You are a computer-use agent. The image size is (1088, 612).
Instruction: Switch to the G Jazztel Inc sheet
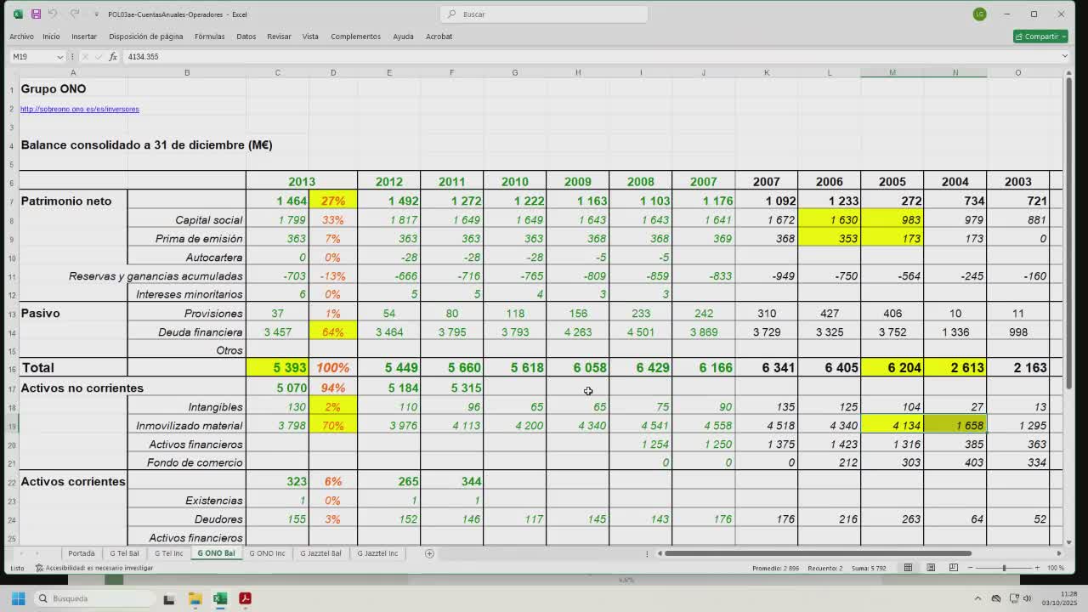click(x=377, y=553)
